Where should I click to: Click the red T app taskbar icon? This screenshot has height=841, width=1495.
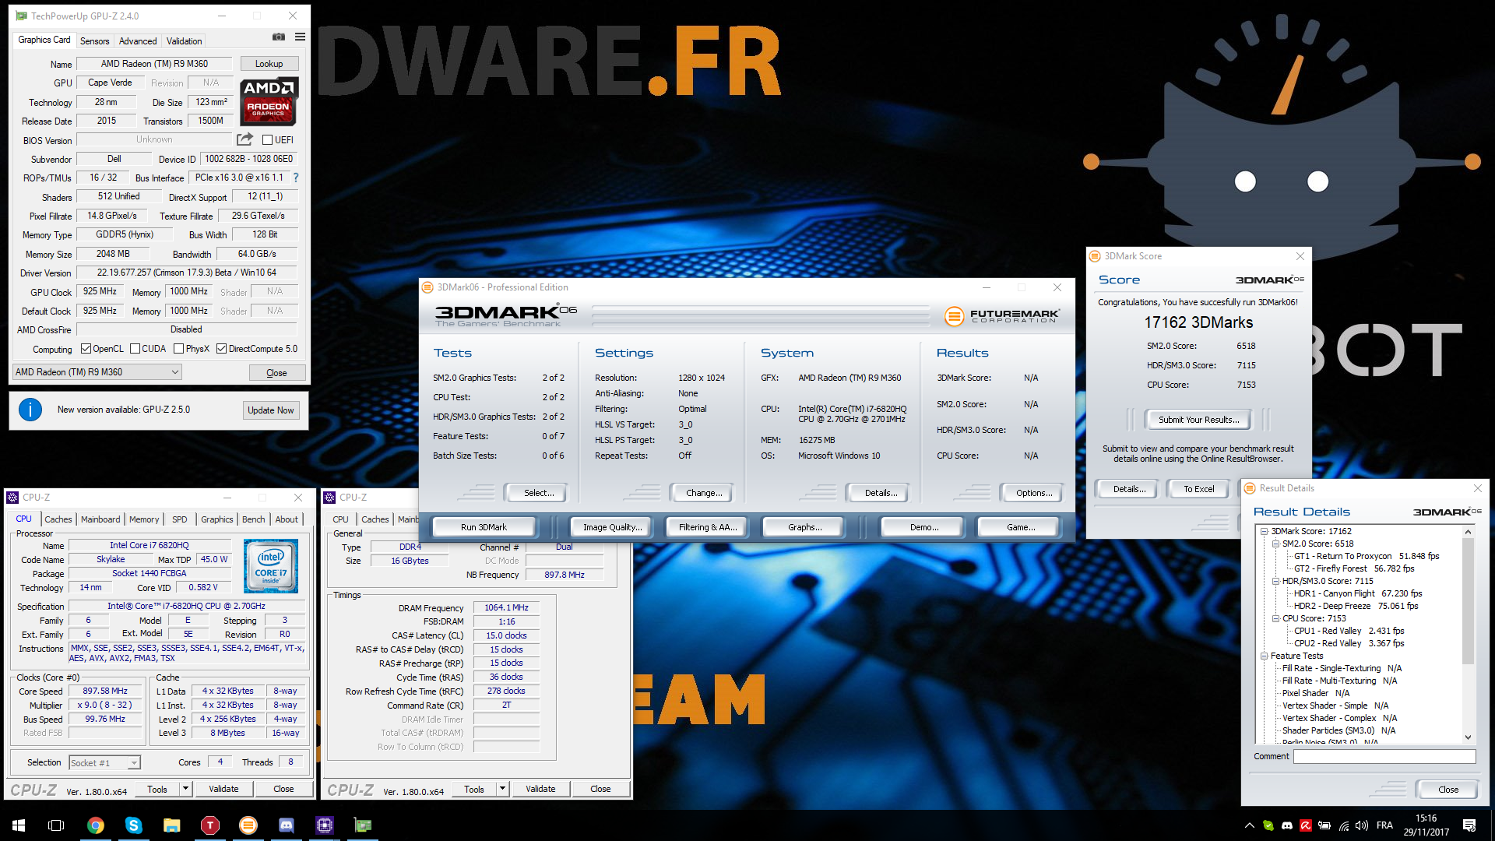[x=209, y=825]
